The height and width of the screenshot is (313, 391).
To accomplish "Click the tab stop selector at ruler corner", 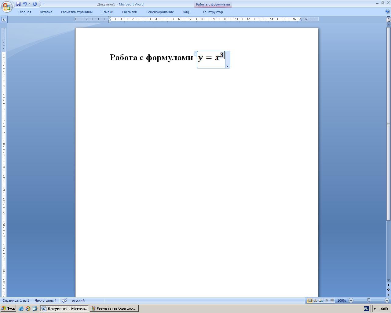I will 4,19.
